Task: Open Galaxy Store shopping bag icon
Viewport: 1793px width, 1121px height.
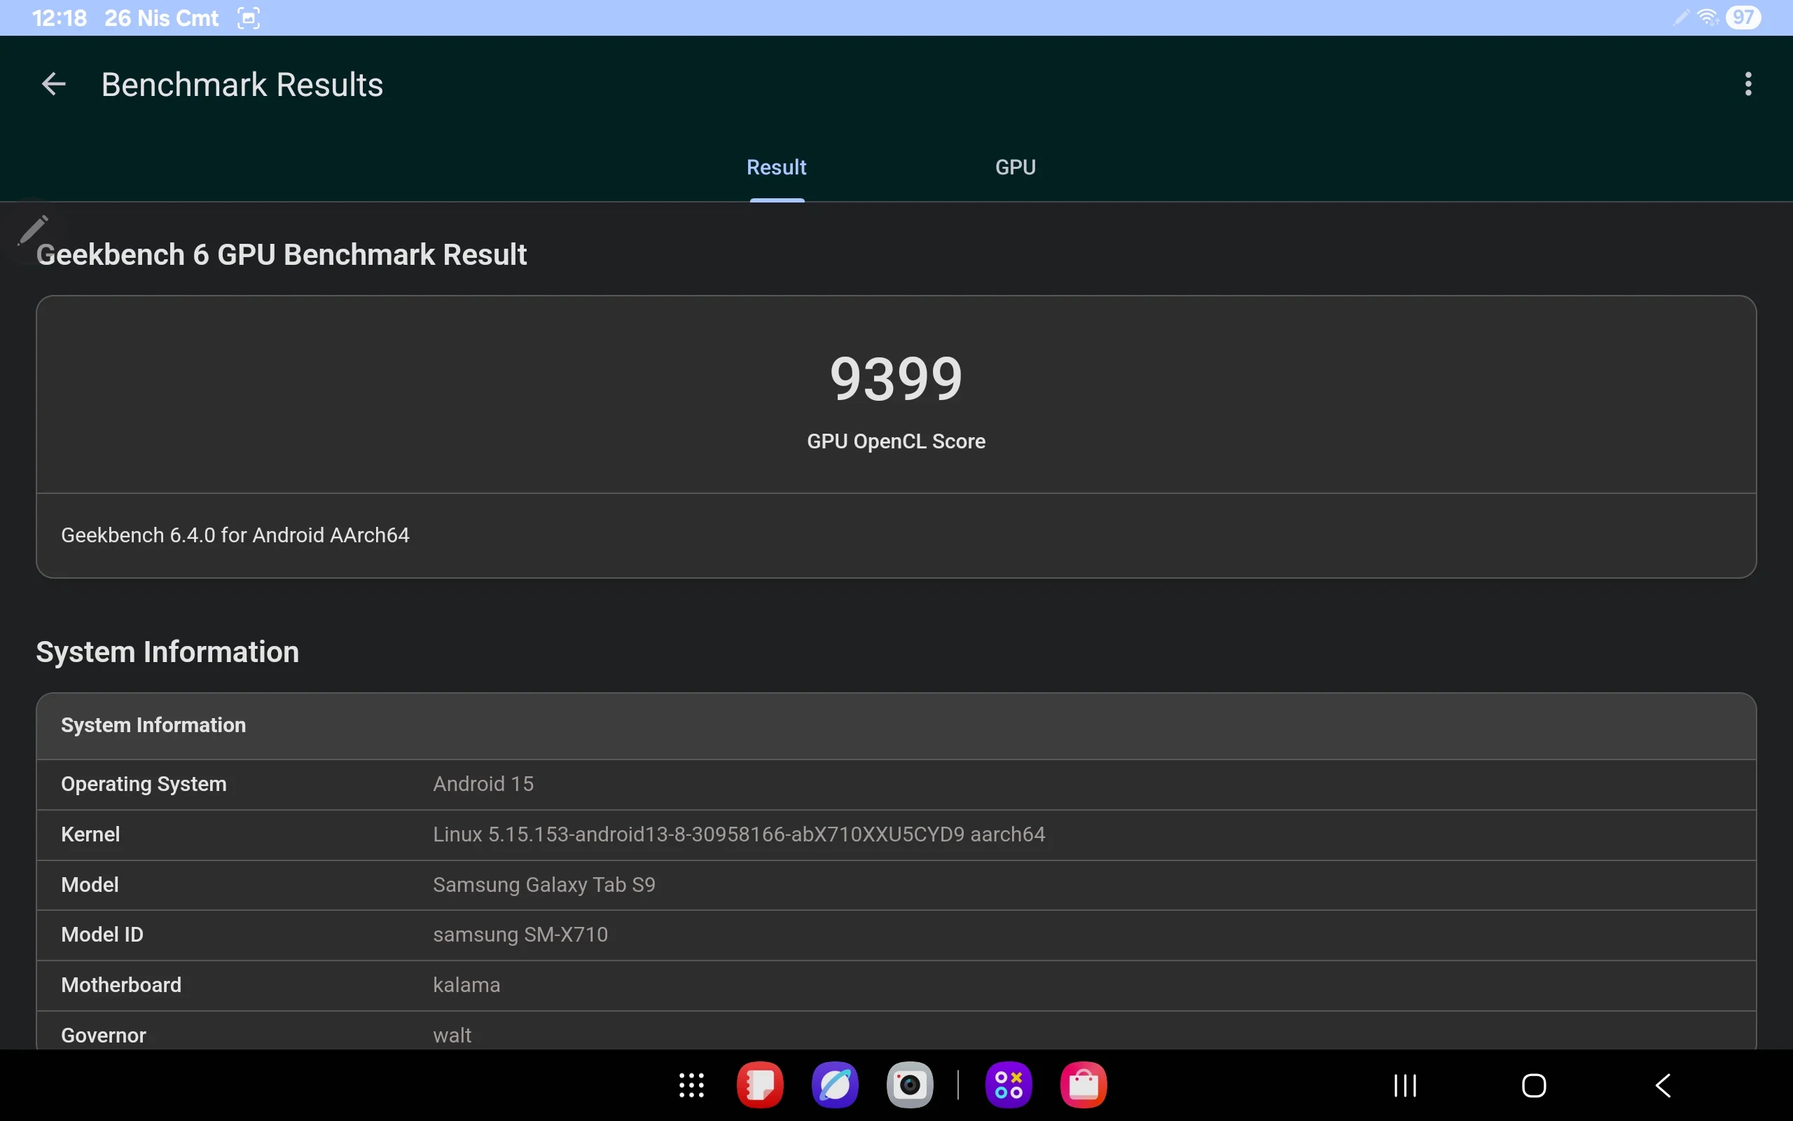Action: pyautogui.click(x=1084, y=1085)
